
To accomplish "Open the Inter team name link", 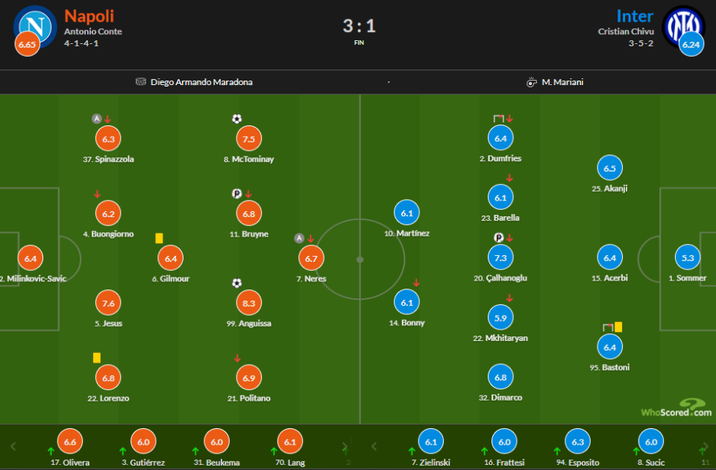I will pyautogui.click(x=634, y=16).
